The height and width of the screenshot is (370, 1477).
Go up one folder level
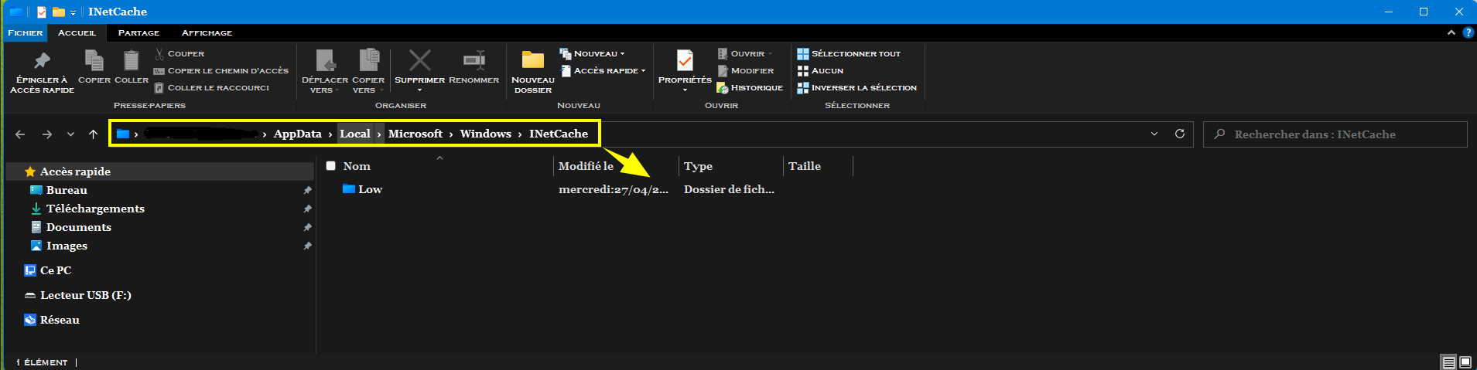click(93, 134)
